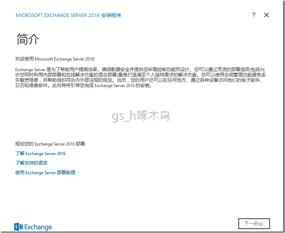Screen dimensions: 285x233
Task: Close the setup wizard with the X button
Action: point(267,15)
